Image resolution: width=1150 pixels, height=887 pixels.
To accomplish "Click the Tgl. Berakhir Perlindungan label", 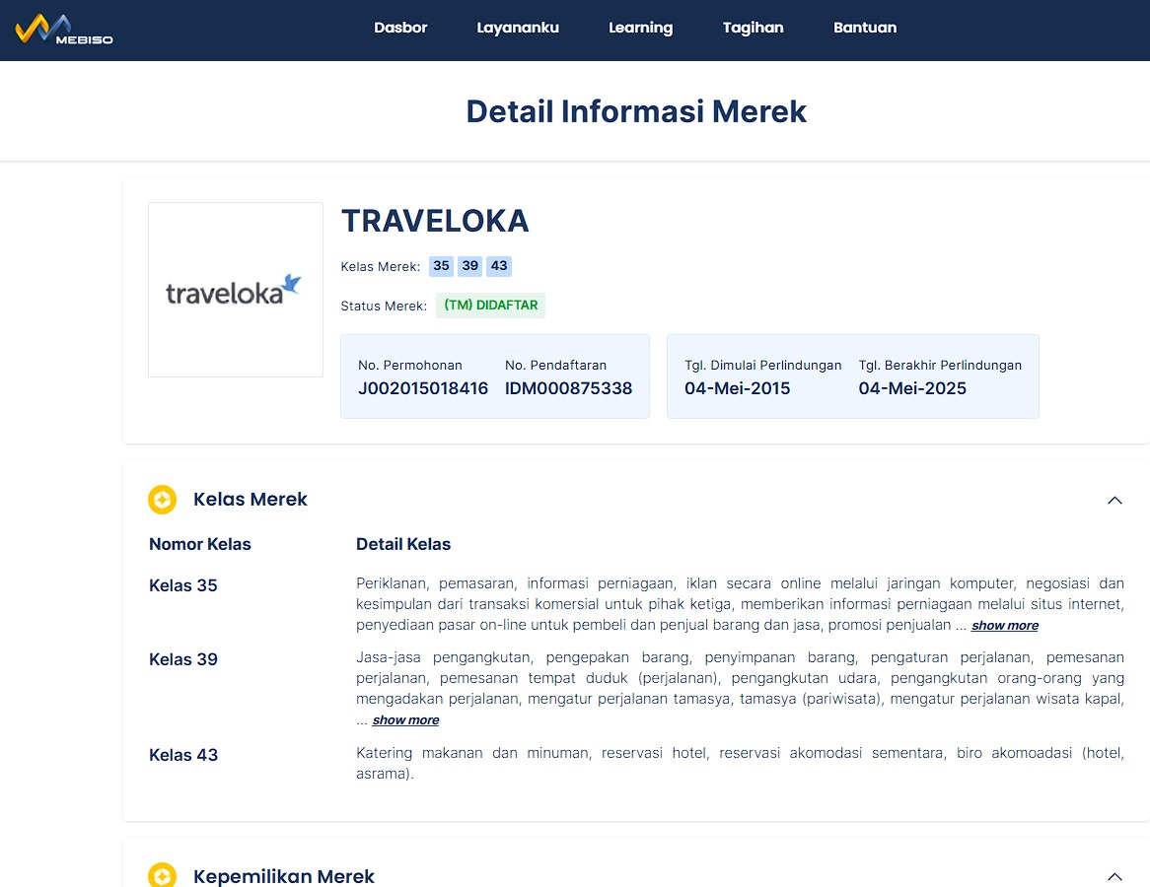I will 940,365.
